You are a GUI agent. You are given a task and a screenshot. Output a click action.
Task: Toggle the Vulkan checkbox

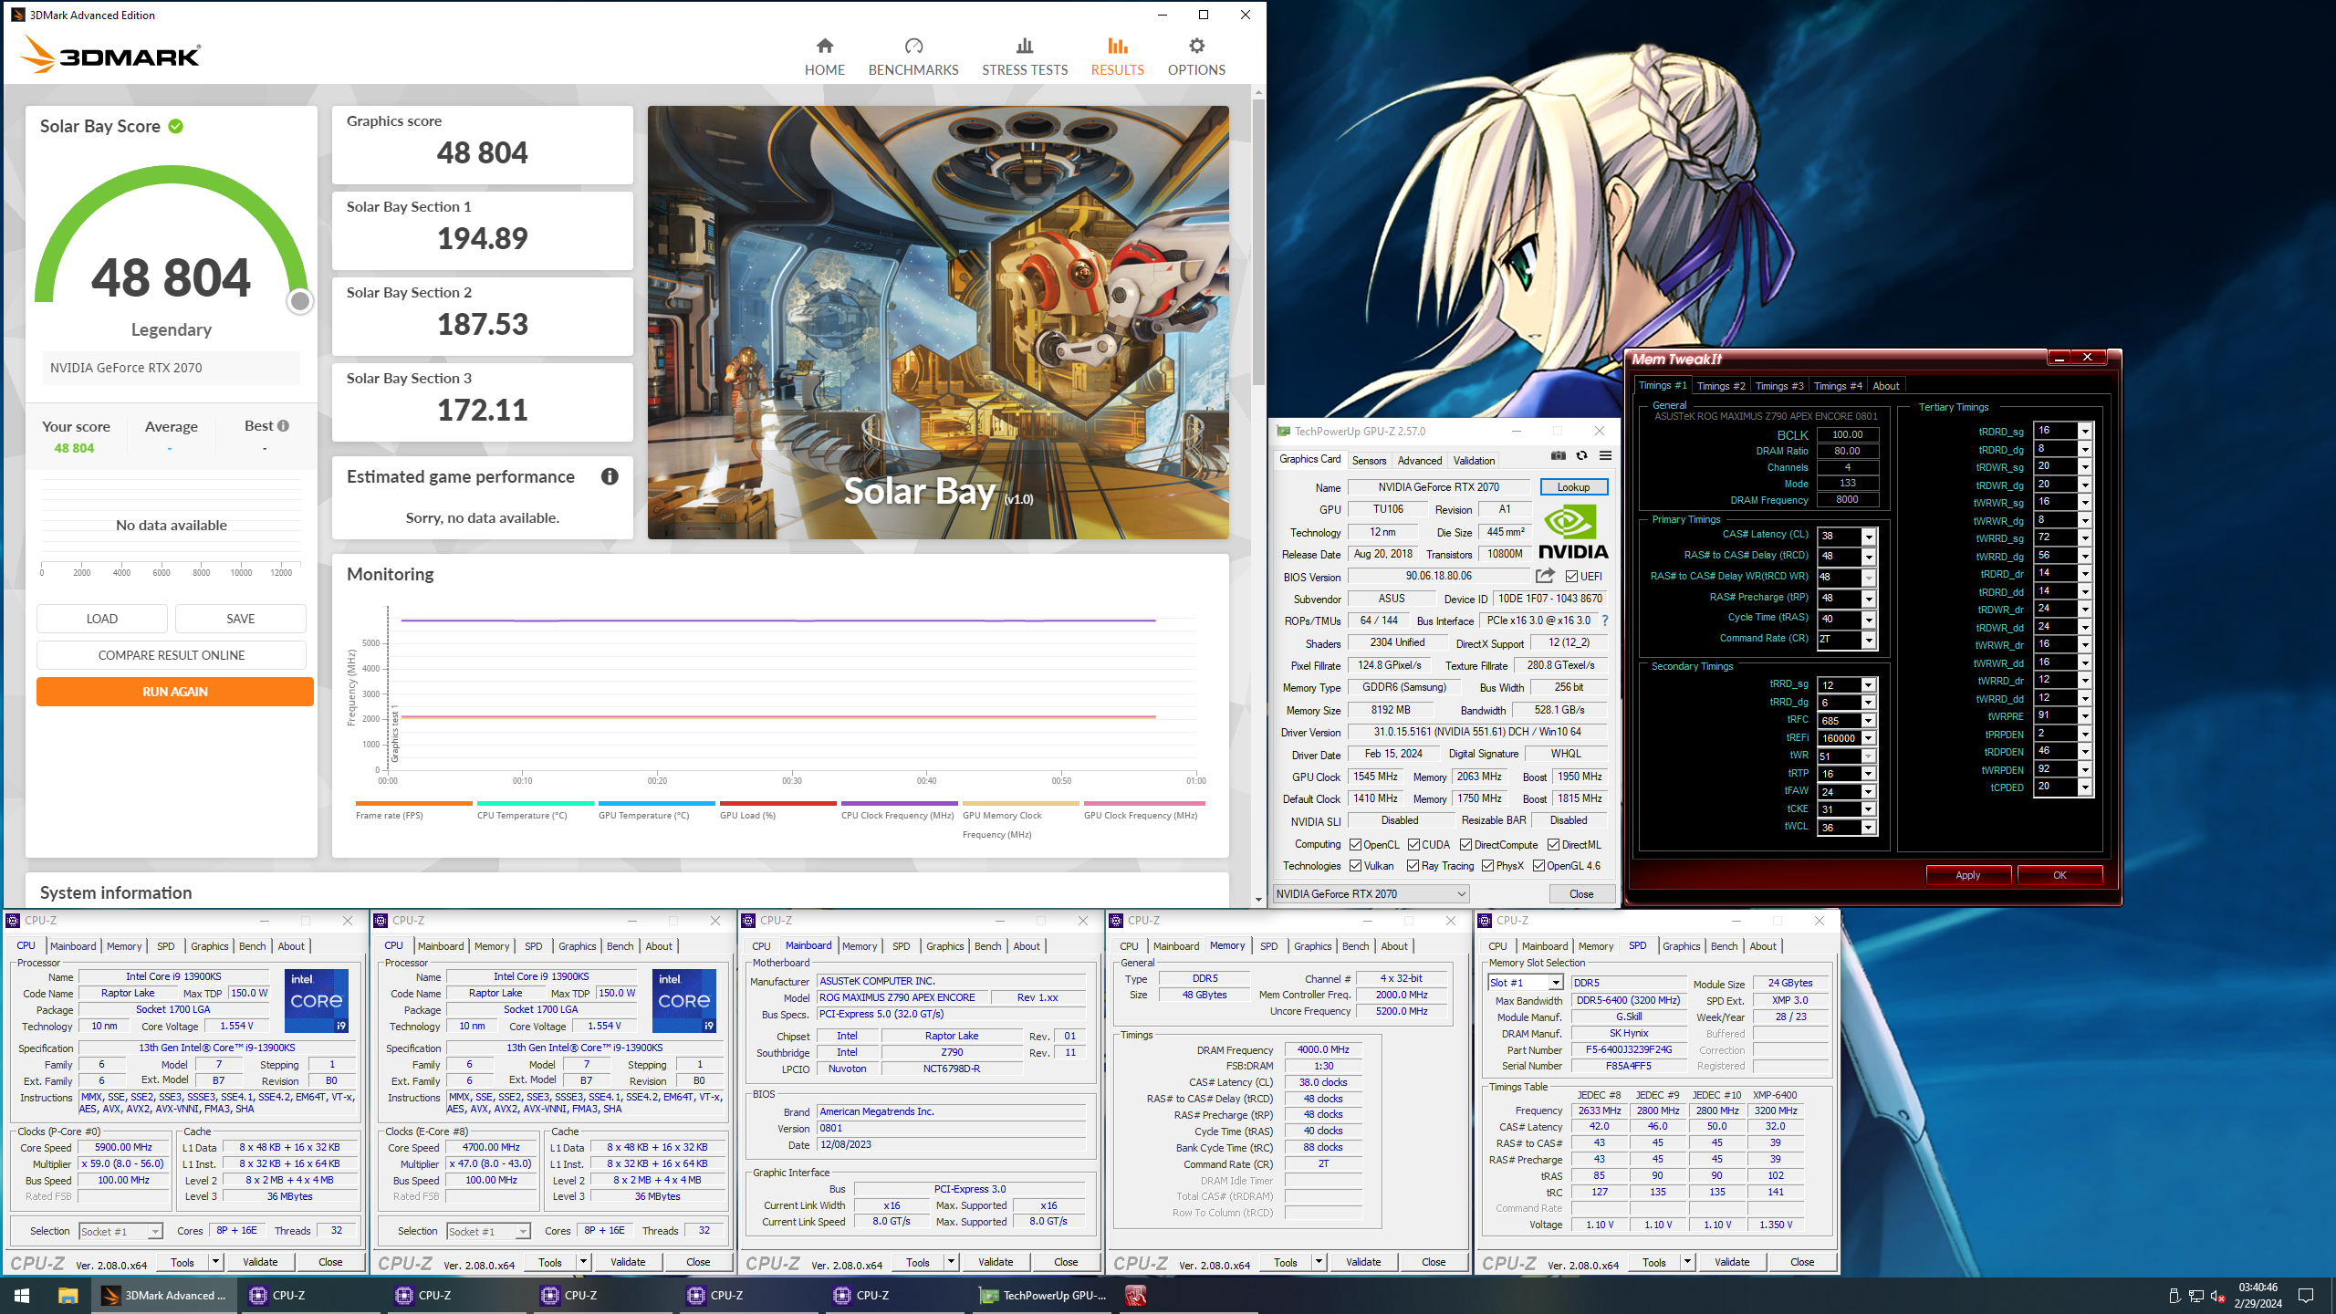click(x=1355, y=866)
